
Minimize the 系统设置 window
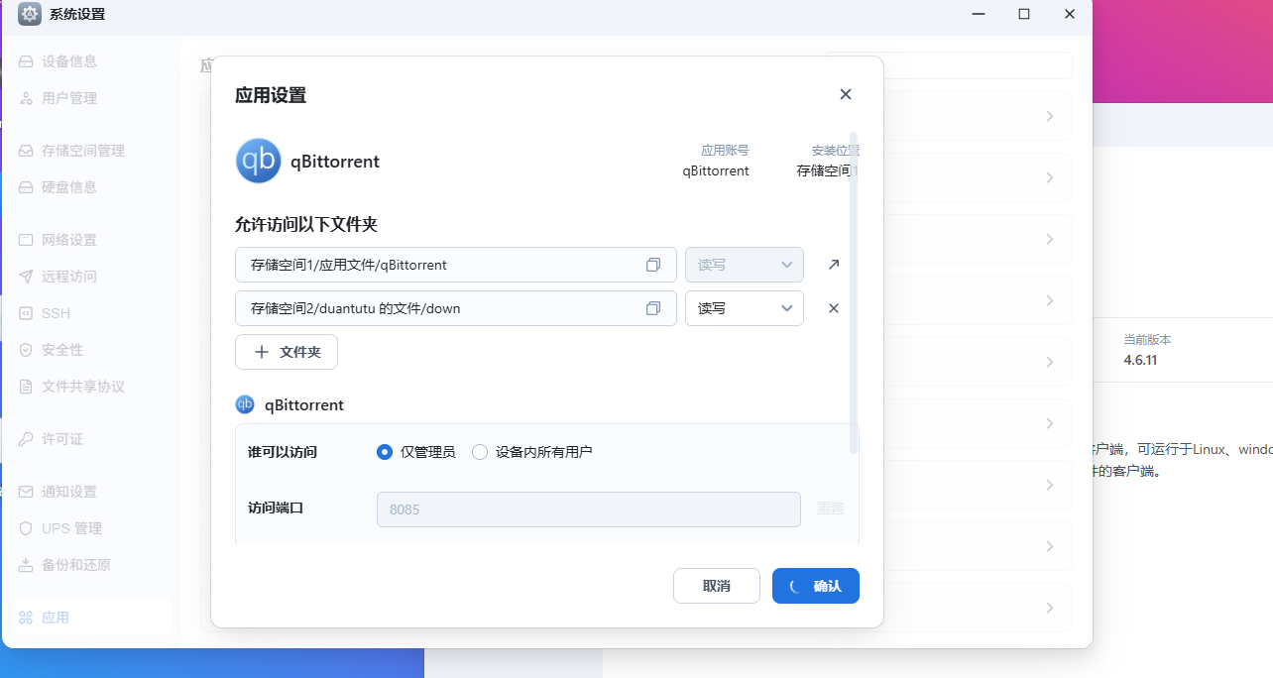(979, 14)
